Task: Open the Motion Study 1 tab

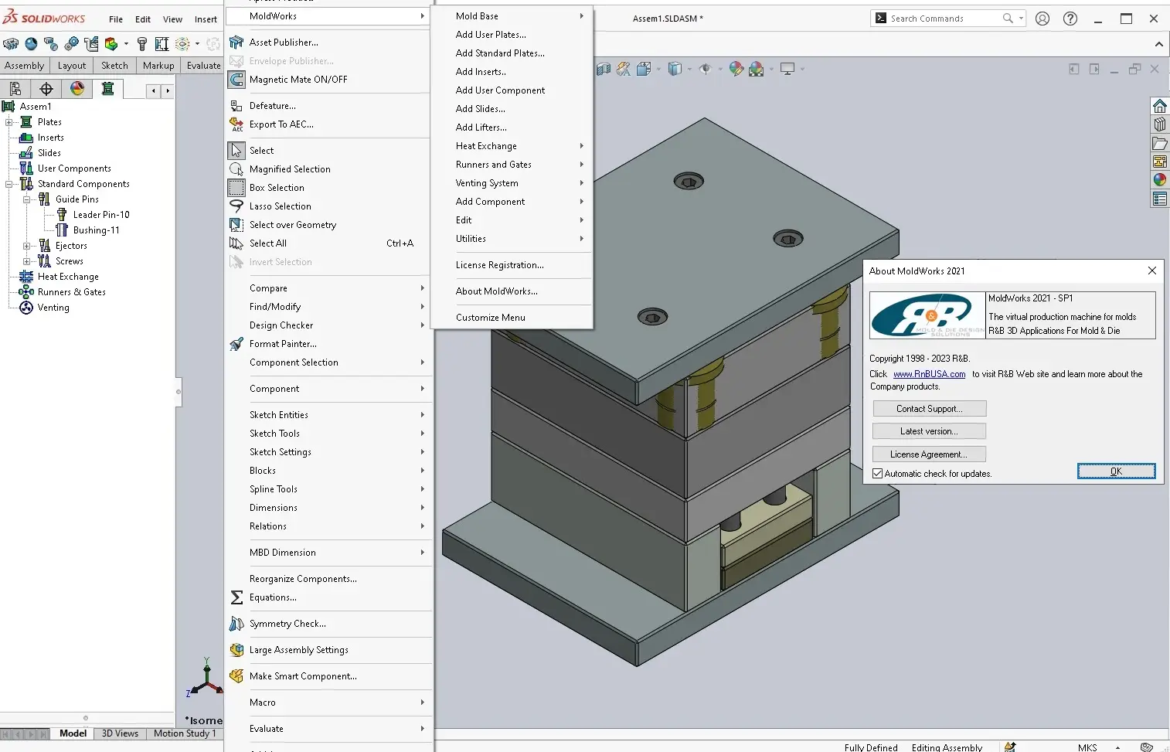Action: [185, 733]
